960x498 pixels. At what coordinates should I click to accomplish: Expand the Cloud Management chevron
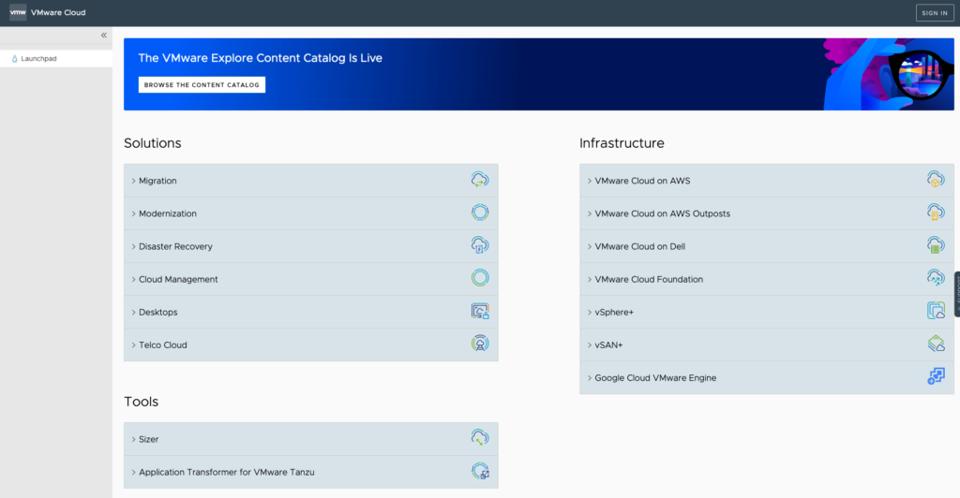coord(133,279)
